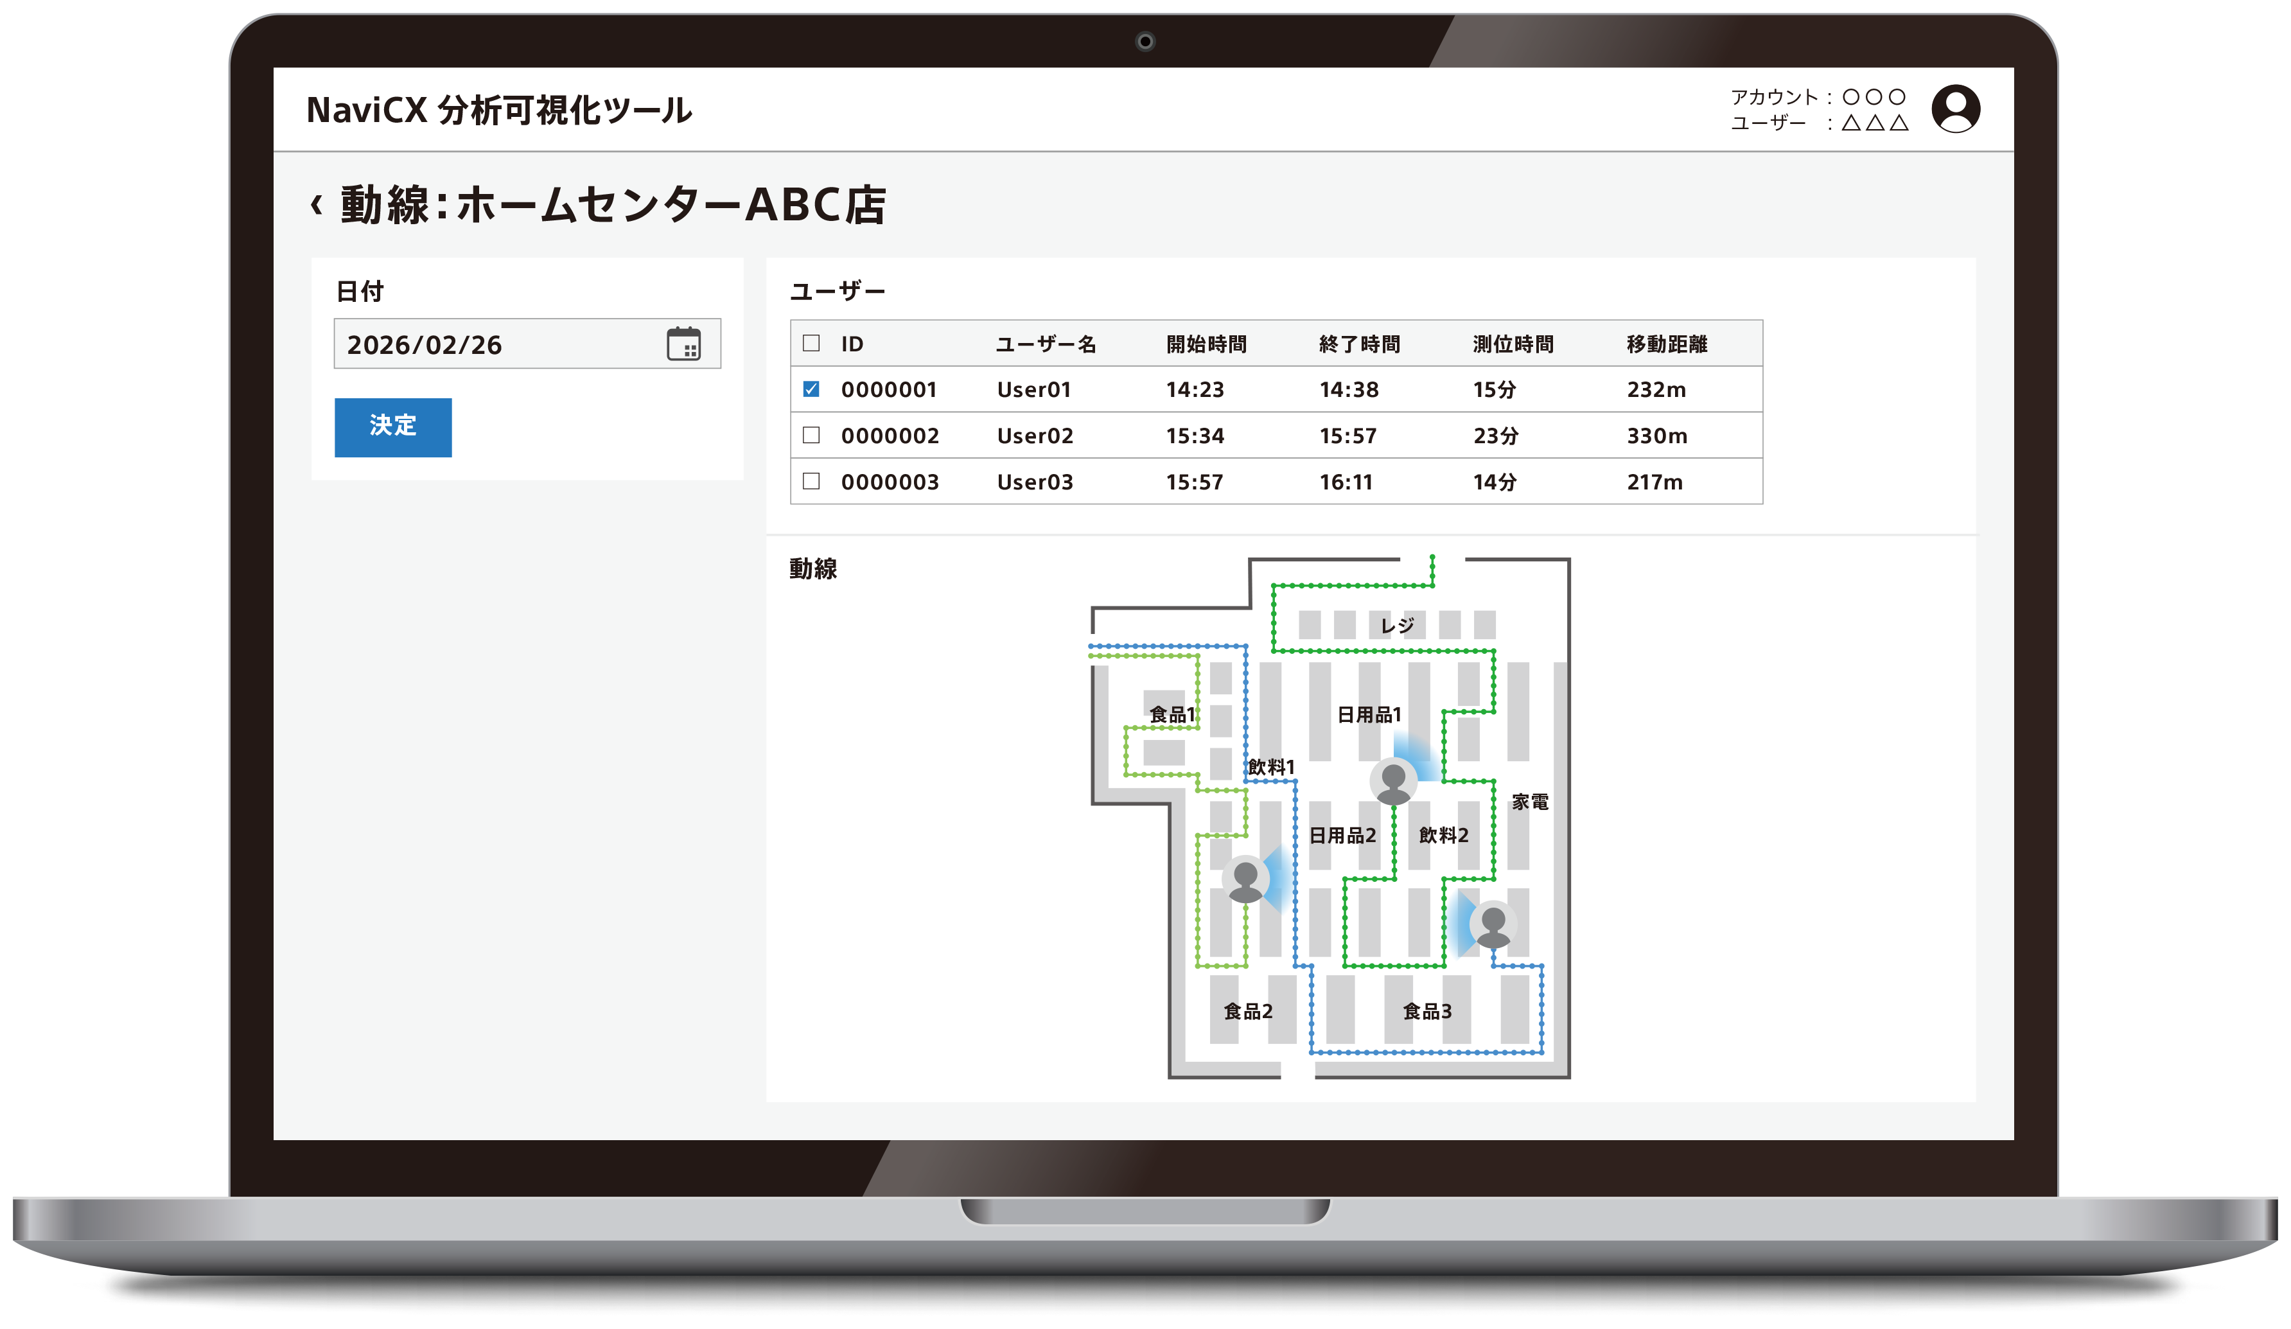Image resolution: width=2291 pixels, height=1329 pixels.
Task: Click the 開始時間 column header
Action: click(1206, 344)
